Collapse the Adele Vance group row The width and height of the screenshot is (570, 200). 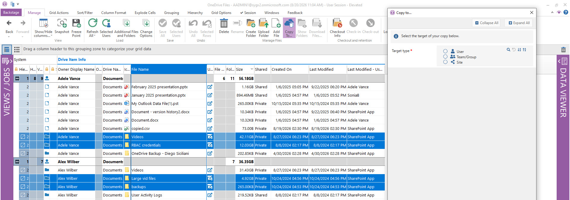[17, 78]
